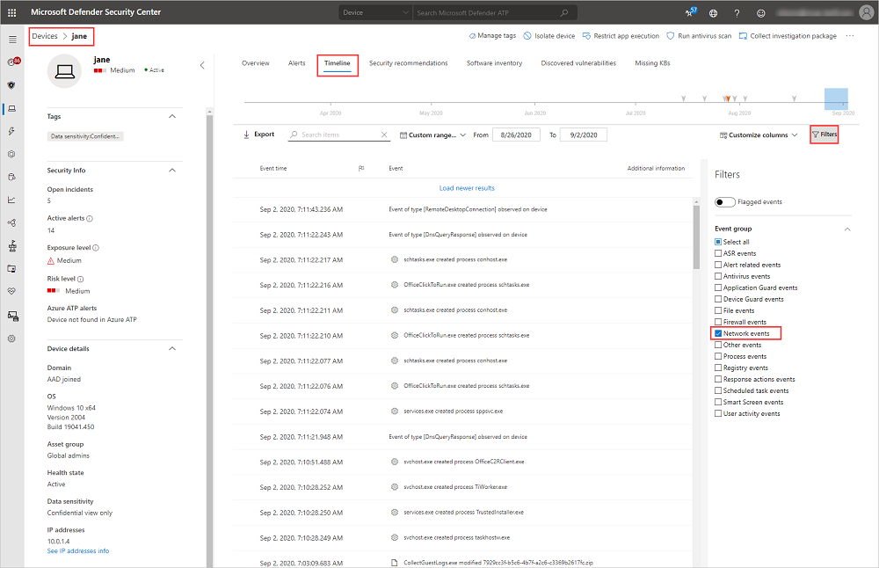Open the Software inventory tab
This screenshot has width=879, height=568.
(x=494, y=63)
